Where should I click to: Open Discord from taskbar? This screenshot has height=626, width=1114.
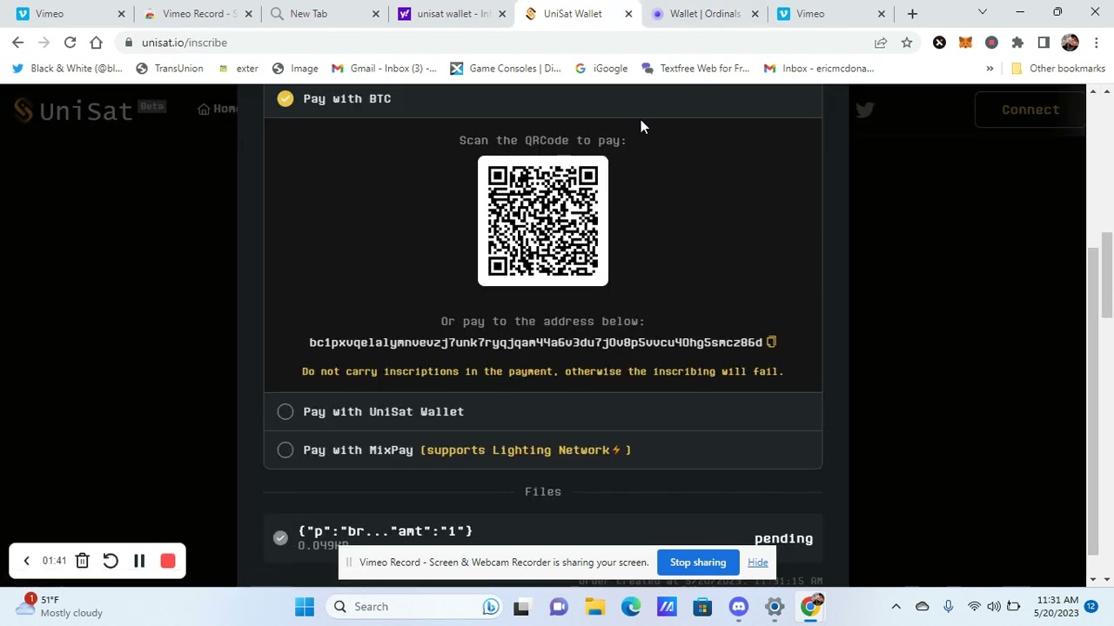click(739, 607)
